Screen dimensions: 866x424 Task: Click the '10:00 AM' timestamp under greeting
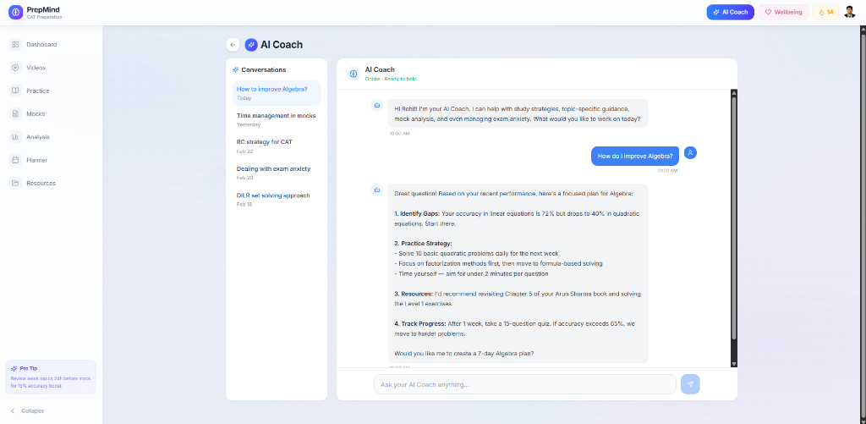click(399, 134)
